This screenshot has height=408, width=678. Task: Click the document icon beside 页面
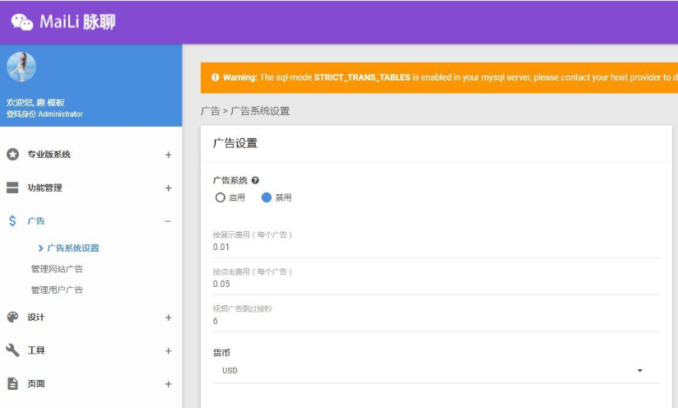[x=12, y=383]
